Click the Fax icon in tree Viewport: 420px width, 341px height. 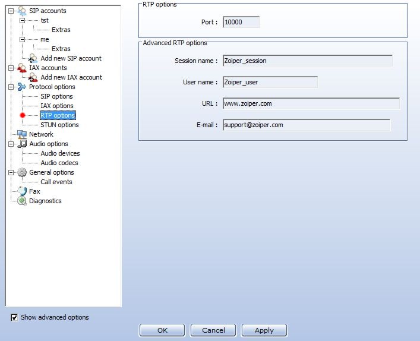point(22,191)
